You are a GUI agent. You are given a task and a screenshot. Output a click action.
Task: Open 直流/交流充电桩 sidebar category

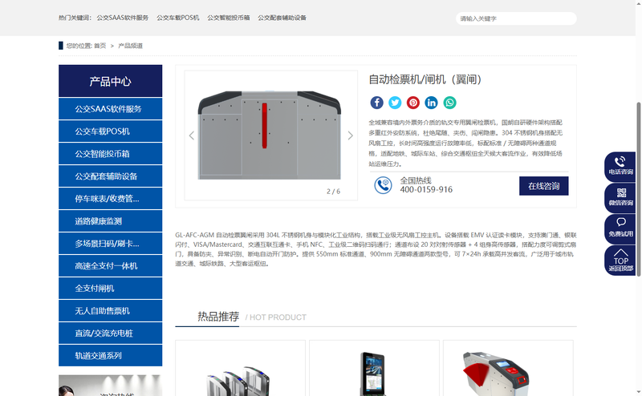pyautogui.click(x=110, y=333)
